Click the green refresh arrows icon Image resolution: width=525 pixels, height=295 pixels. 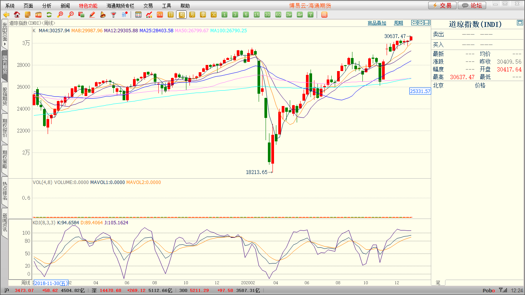(49, 15)
